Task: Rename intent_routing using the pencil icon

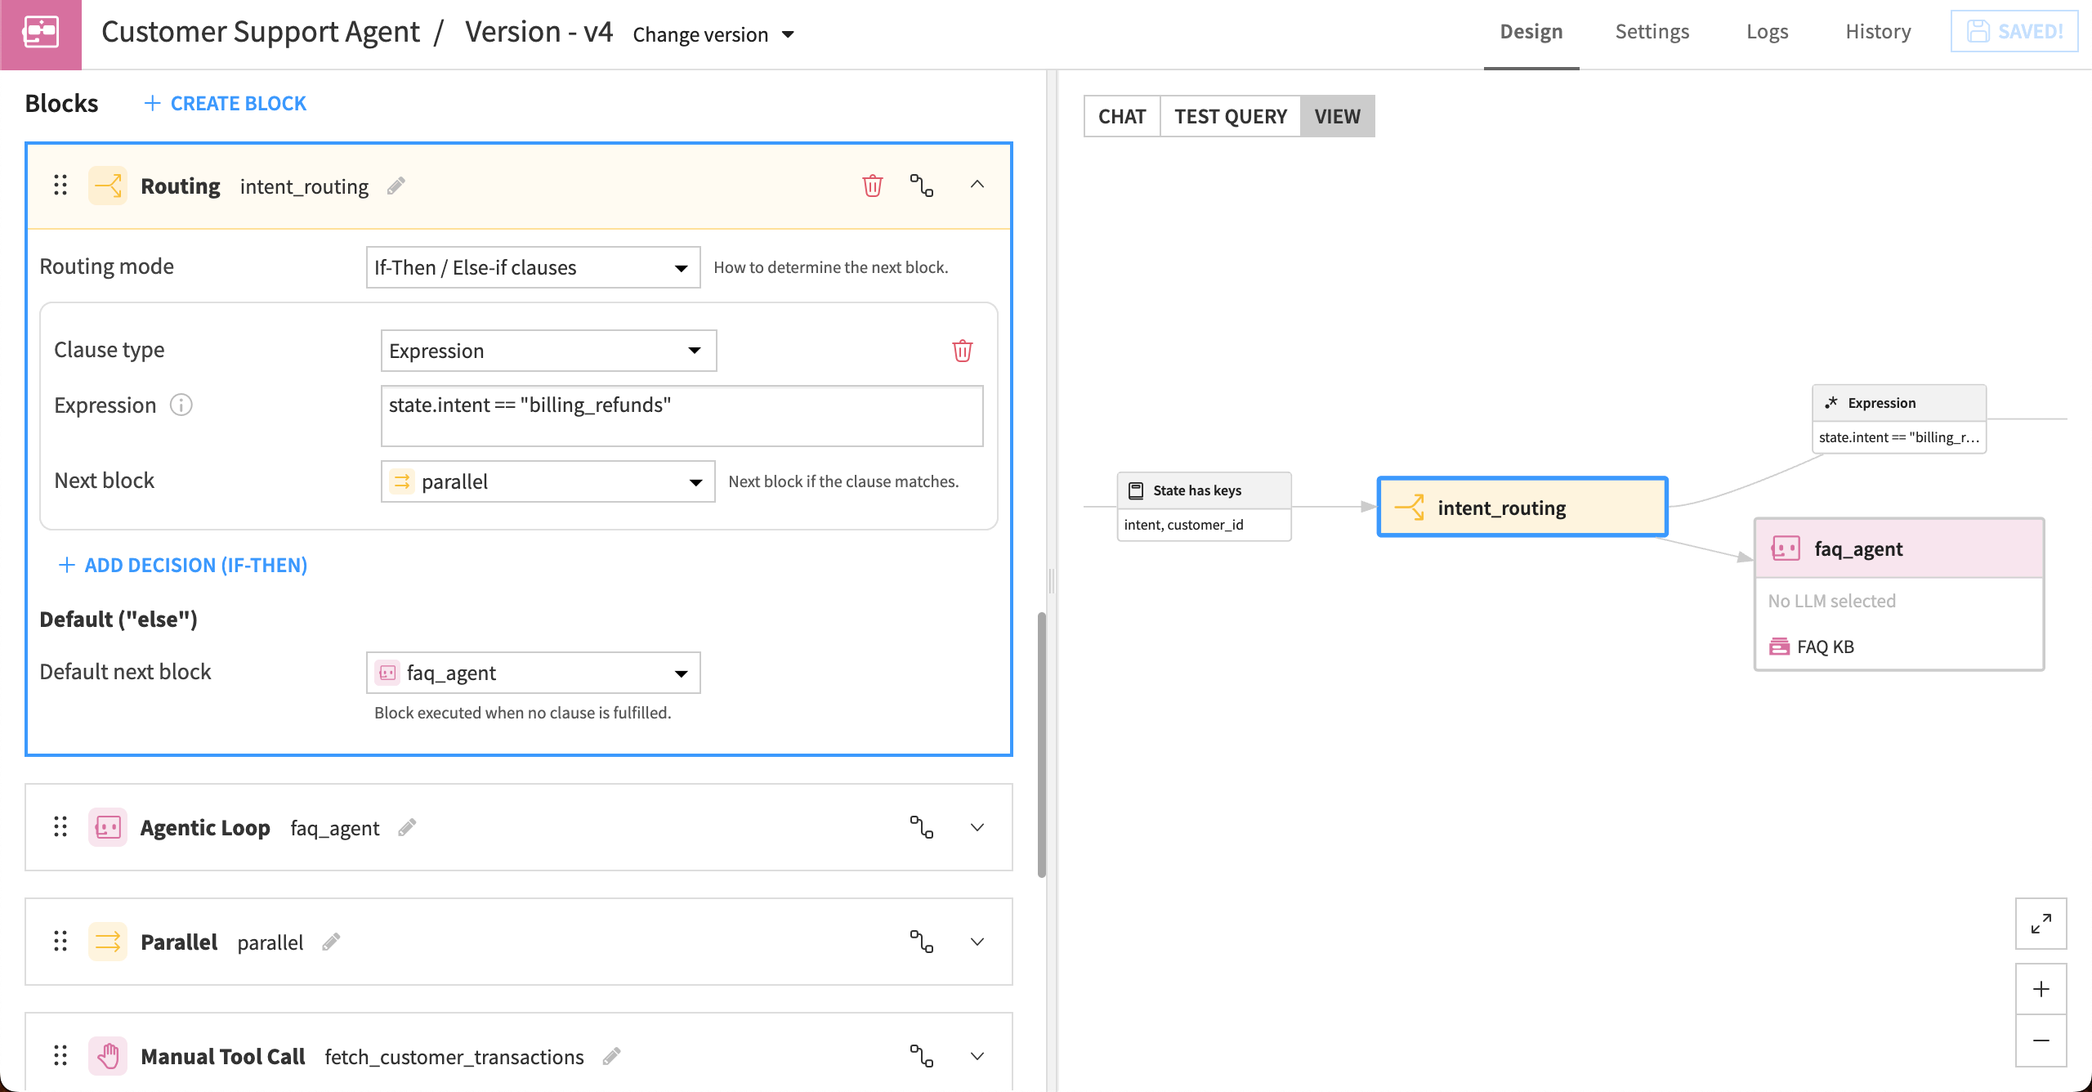Action: [396, 186]
